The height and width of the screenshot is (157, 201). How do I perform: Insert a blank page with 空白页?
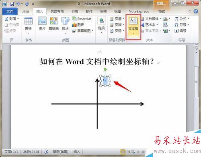click(x=12, y=25)
